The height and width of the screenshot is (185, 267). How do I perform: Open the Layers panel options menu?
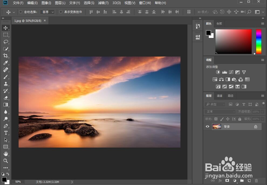(x=263, y=96)
